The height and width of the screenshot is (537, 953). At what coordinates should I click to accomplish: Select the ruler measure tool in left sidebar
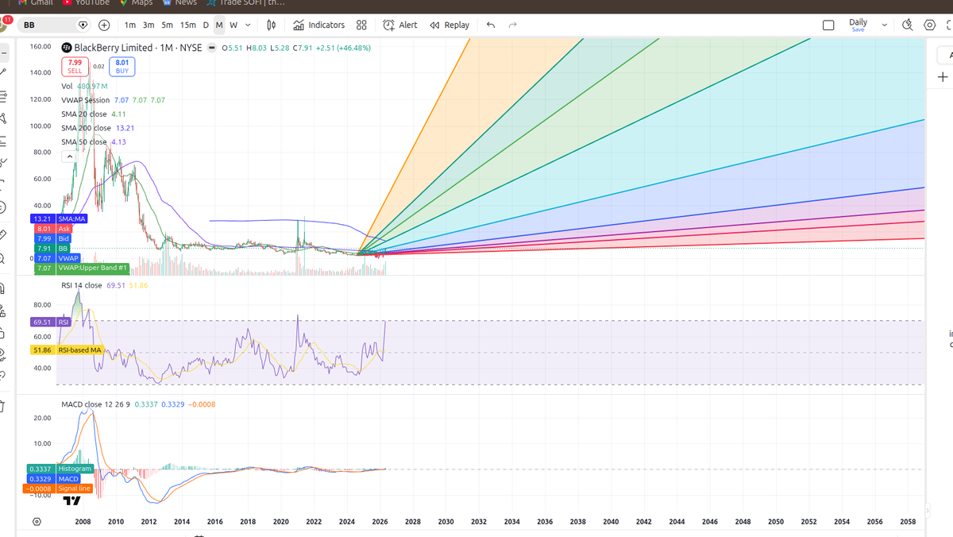(x=2, y=235)
